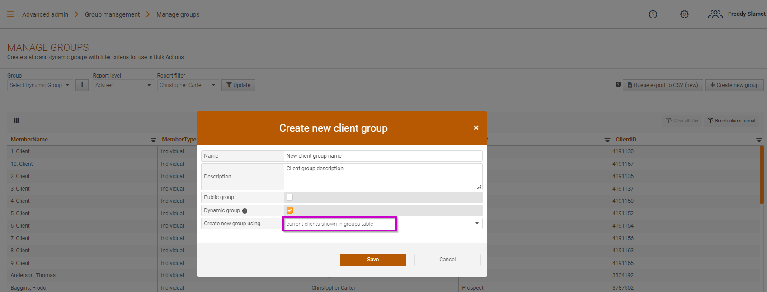Screen dimensions: 767x292
Task: Go to Group management breadcrumb
Action: [112, 14]
